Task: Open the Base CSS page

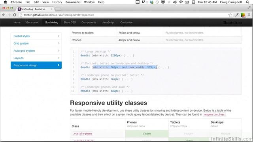Action: [x=70, y=22]
